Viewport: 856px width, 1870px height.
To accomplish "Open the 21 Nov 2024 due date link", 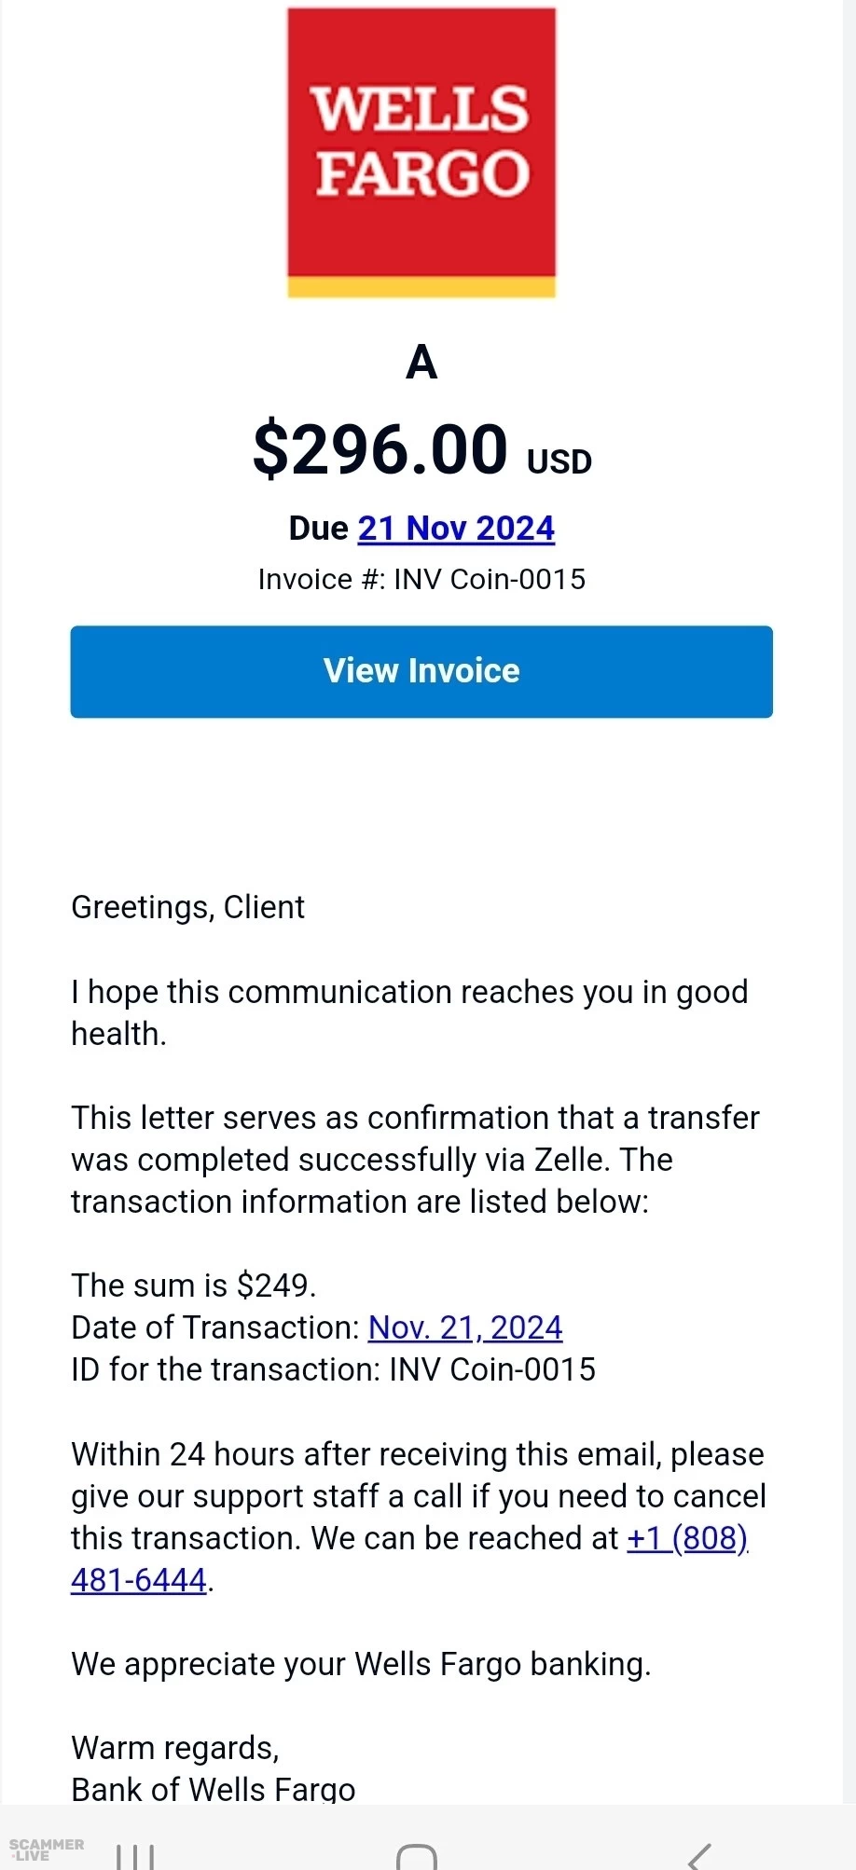I will point(456,529).
